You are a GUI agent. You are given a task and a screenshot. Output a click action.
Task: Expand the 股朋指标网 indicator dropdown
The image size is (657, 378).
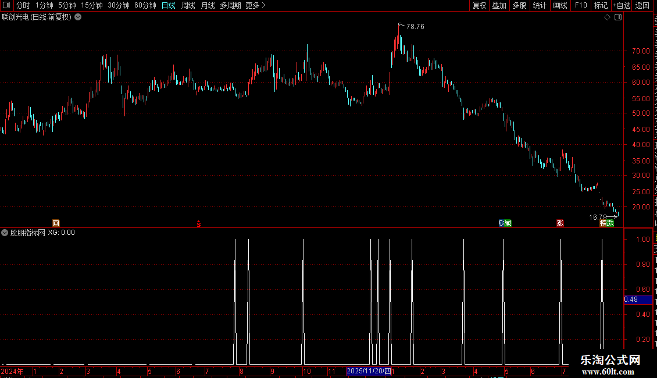(5, 233)
